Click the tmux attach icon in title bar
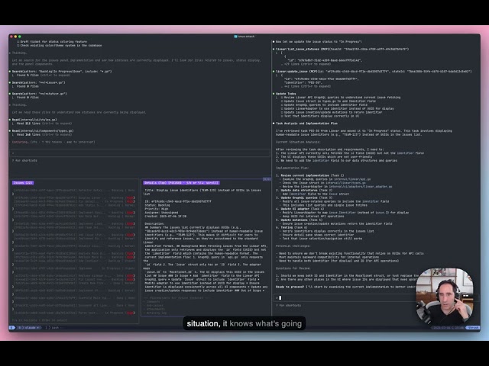The image size is (489, 366). click(235, 37)
